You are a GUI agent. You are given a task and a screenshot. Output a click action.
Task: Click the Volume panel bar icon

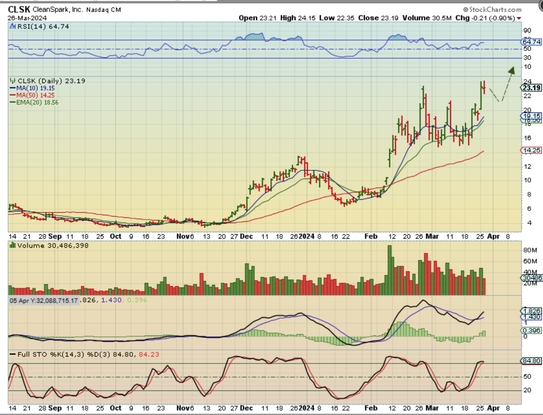[x=13, y=246]
